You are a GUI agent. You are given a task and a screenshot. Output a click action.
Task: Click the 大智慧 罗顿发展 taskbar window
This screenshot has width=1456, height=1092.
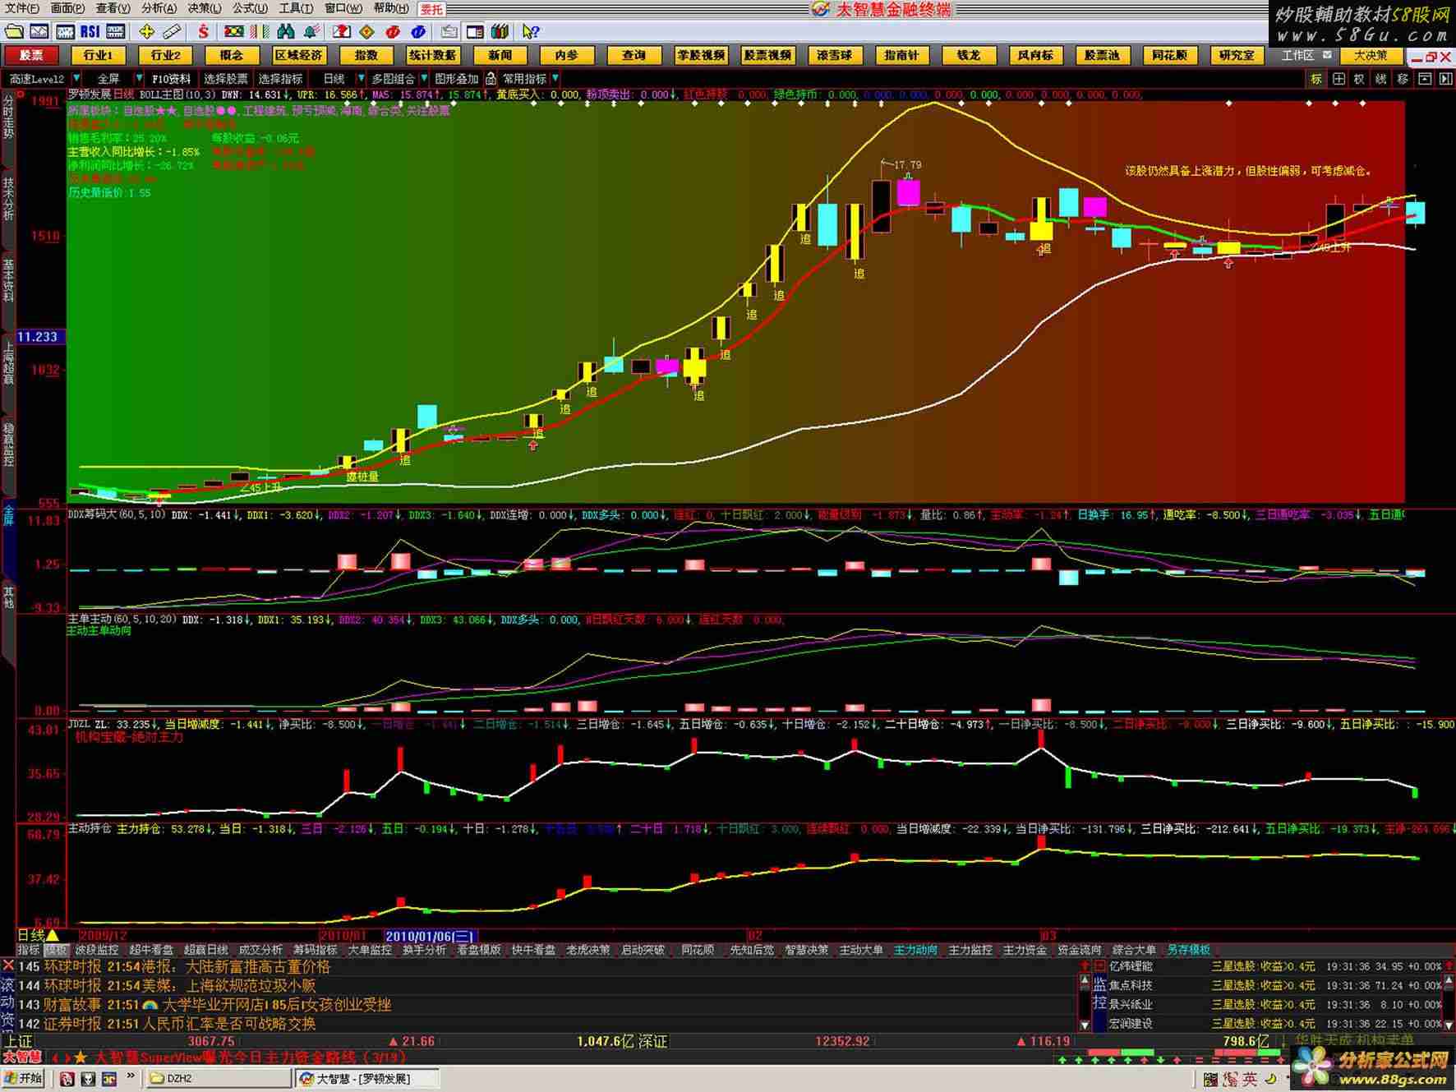coord(368,1078)
